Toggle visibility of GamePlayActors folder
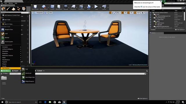186x104 pixels. point(151,18)
